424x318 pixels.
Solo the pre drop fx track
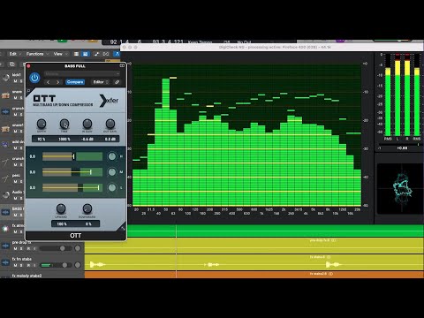coord(22,249)
